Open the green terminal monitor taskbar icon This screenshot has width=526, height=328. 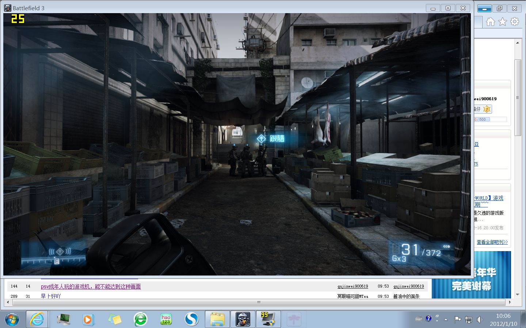[64, 320]
